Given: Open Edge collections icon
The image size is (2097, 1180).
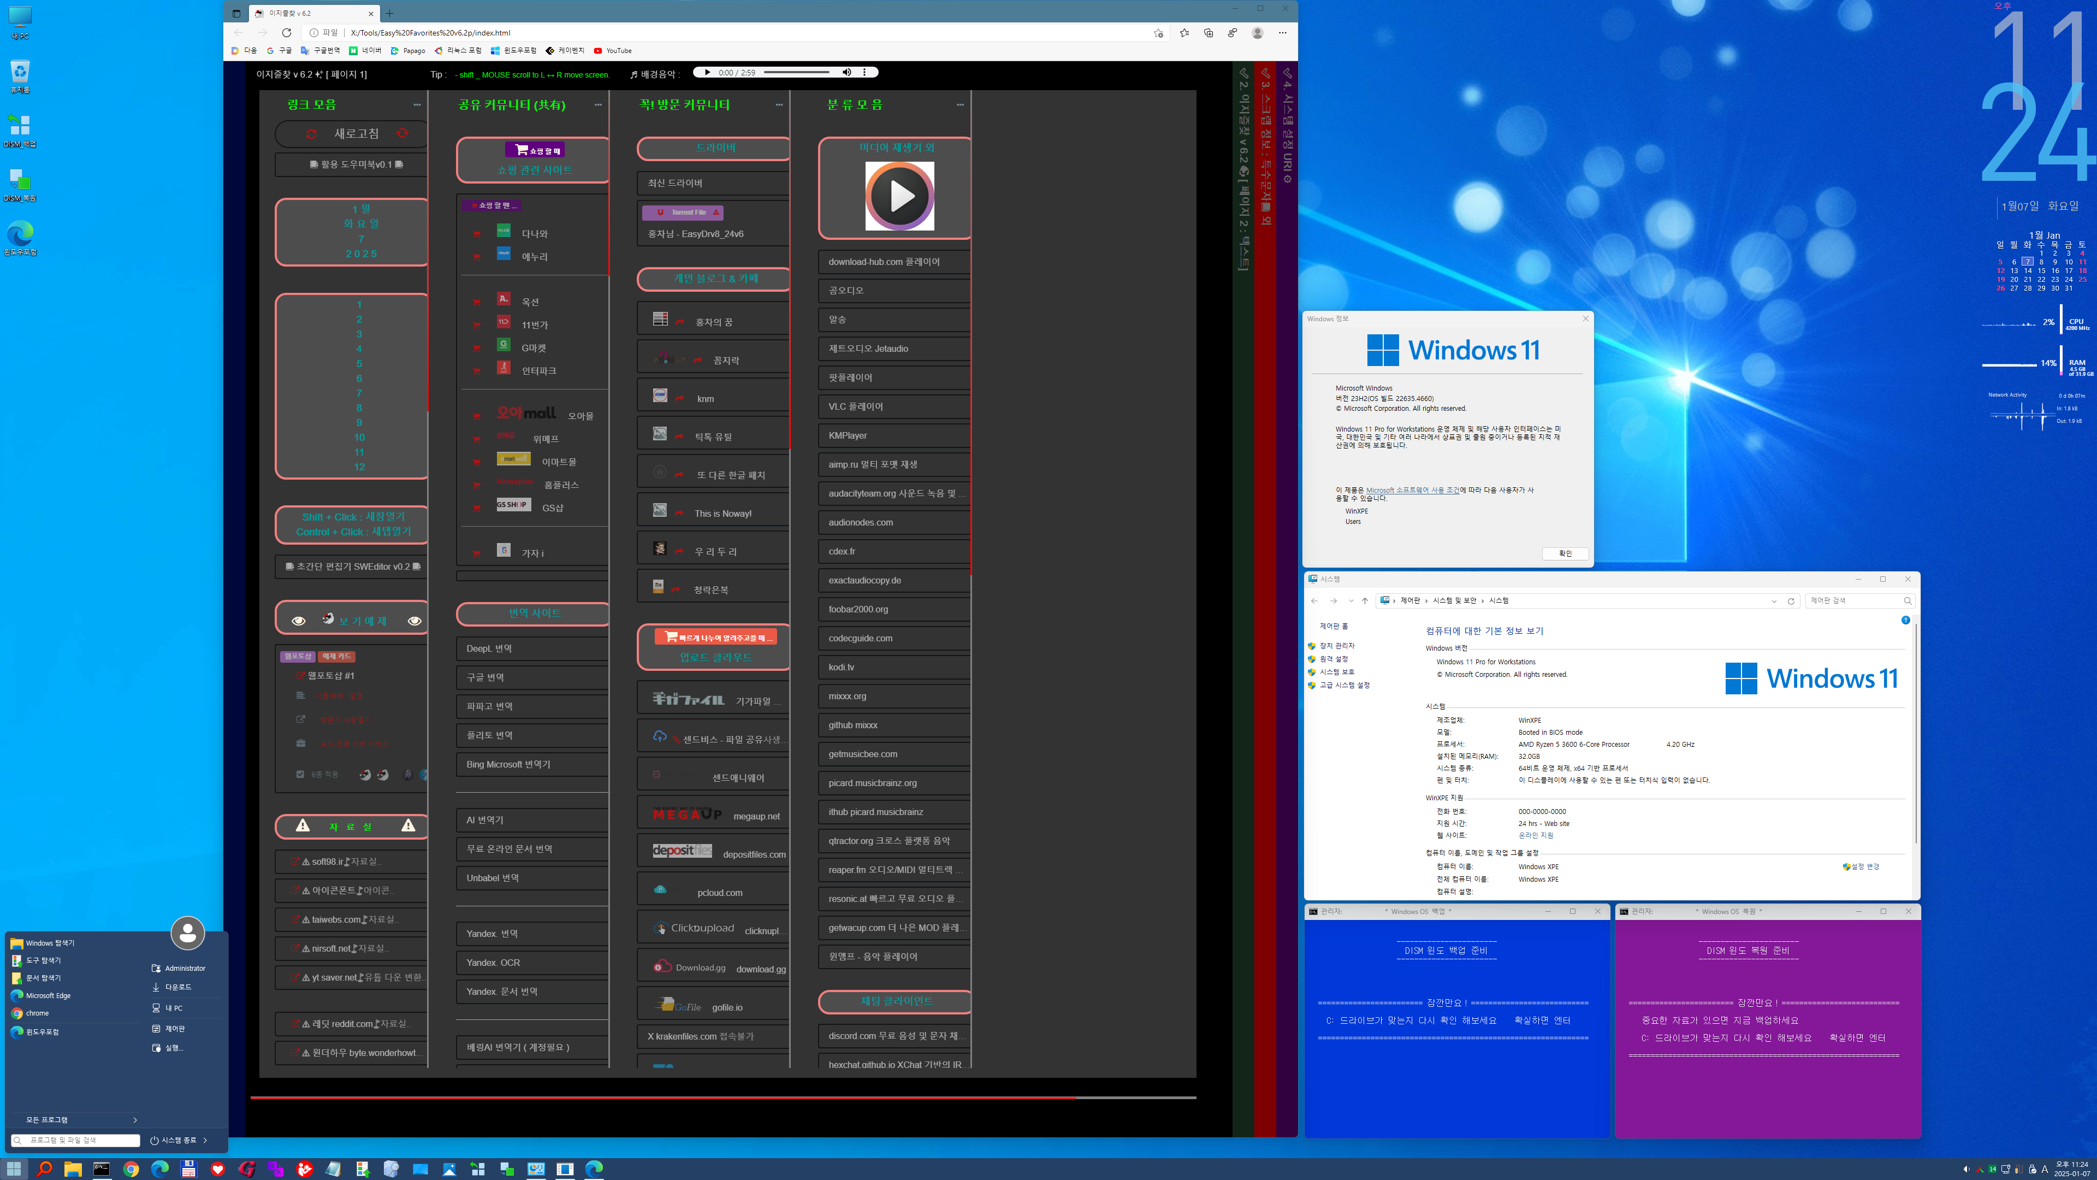Looking at the screenshot, I should (1208, 33).
